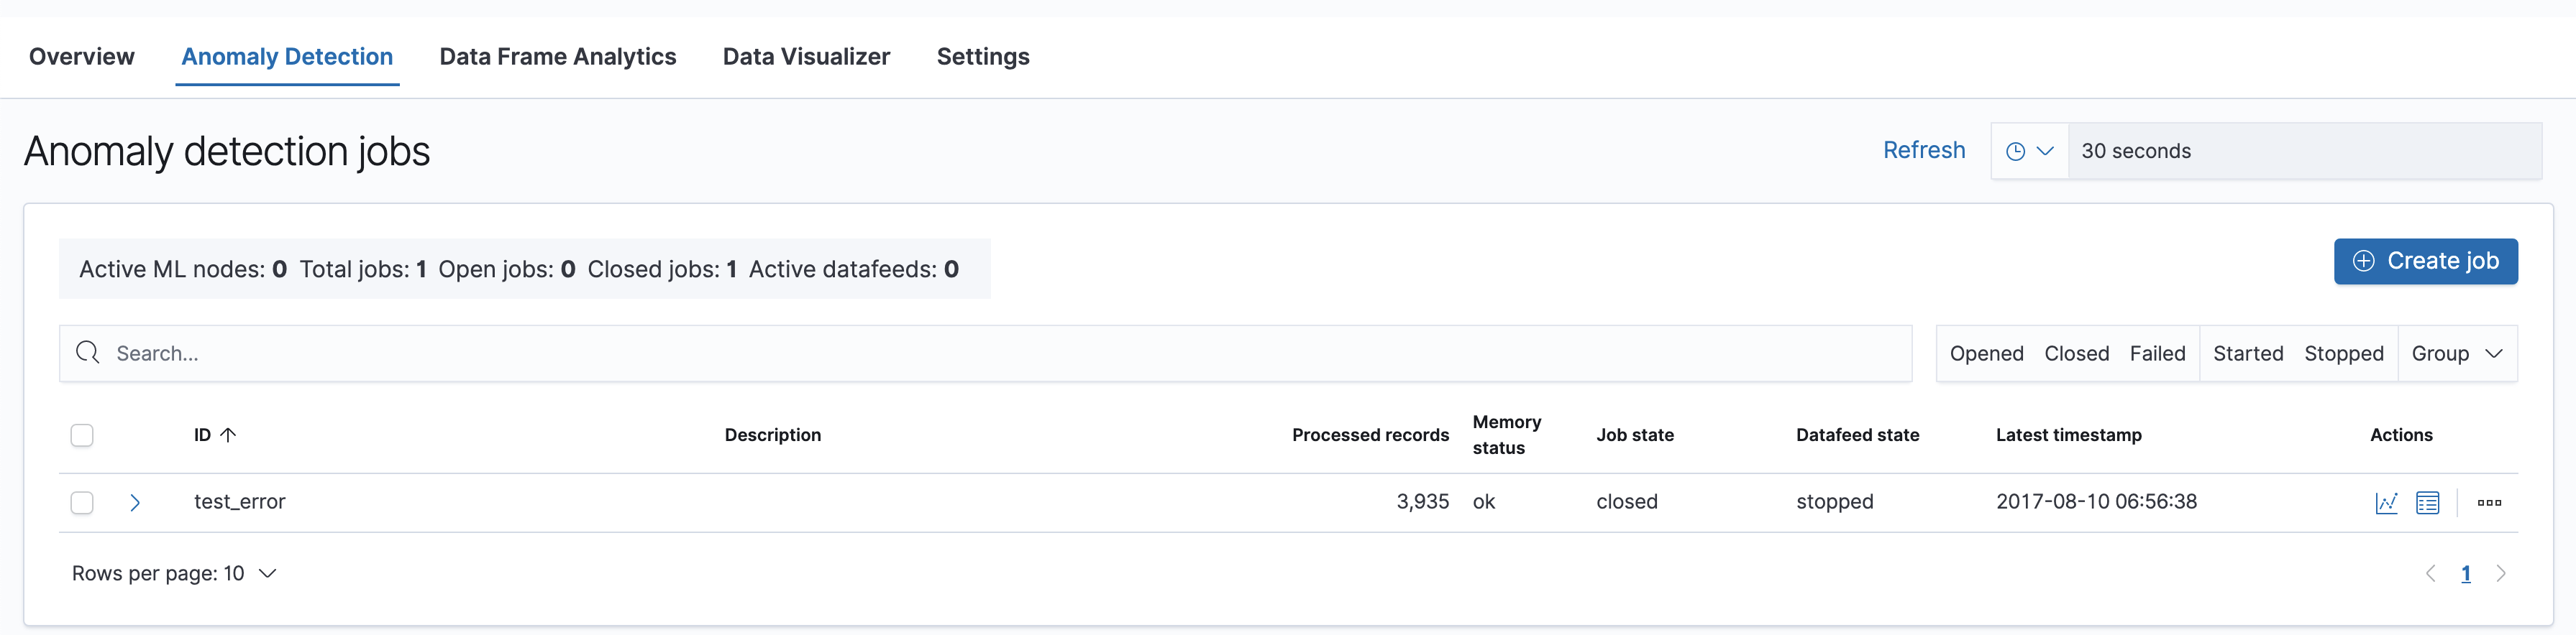
Task: Toggle the Closed jobs filter
Action: coord(2076,353)
